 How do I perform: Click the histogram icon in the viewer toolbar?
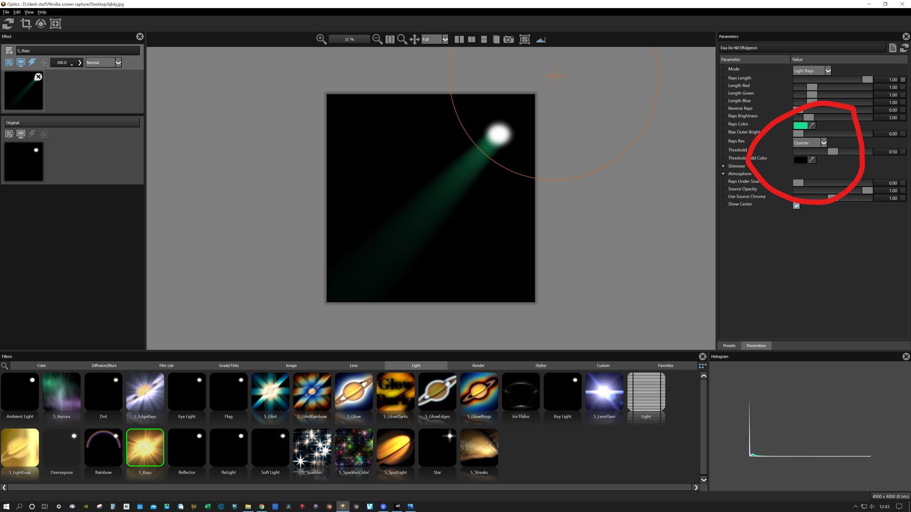pyautogui.click(x=541, y=39)
